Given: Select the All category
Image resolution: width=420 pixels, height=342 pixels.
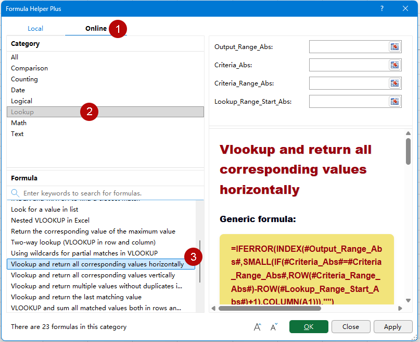Looking at the screenshot, I should click(x=105, y=57).
